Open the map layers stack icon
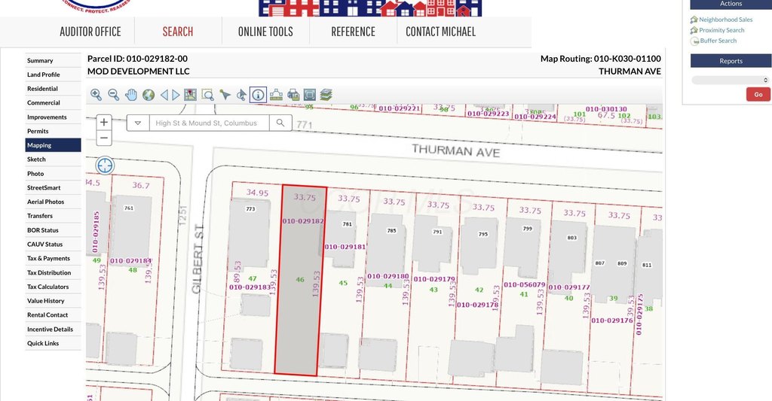 (326, 95)
